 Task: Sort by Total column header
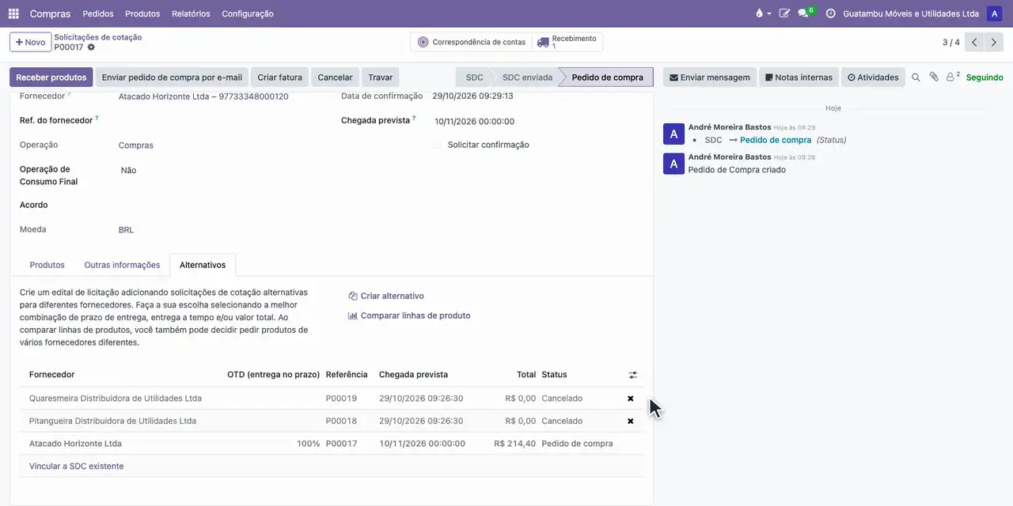tap(526, 375)
